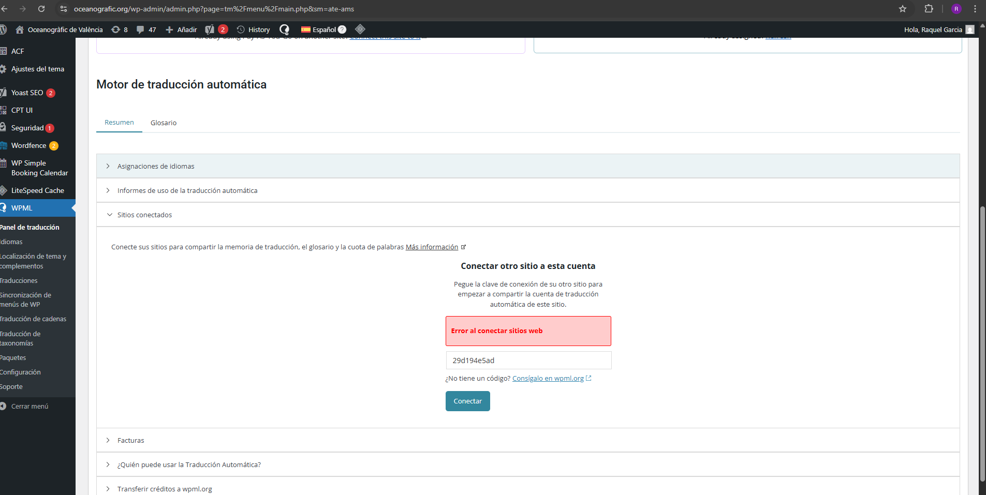Open site information icon in address bar

(64, 9)
